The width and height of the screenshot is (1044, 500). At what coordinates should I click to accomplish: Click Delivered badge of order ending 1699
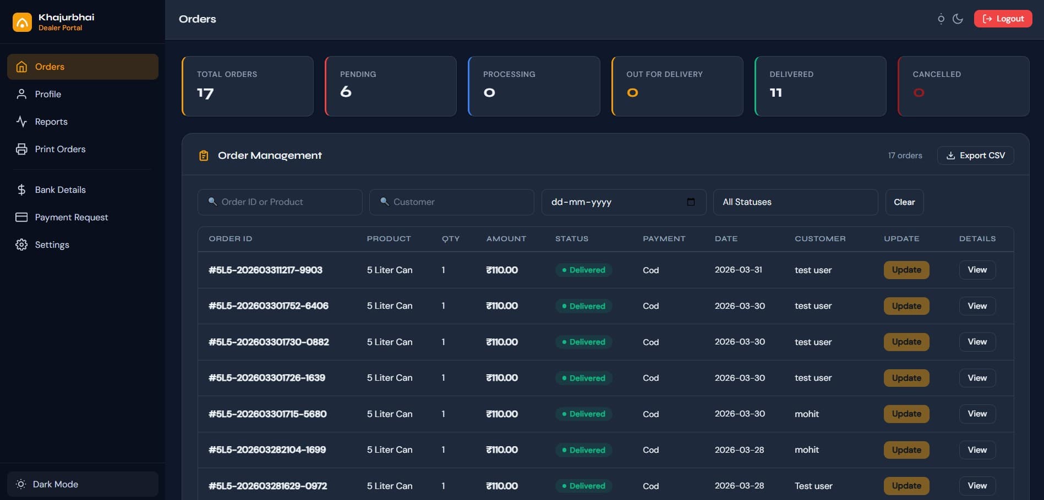(x=583, y=450)
